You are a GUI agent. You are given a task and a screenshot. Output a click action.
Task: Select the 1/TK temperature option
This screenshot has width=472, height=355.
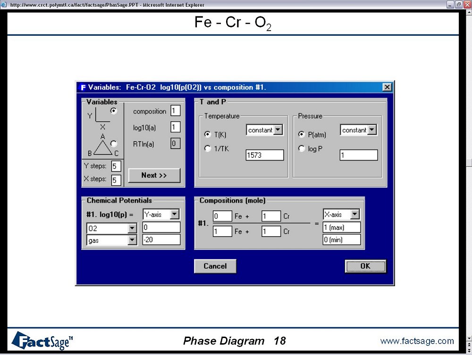tap(208, 149)
